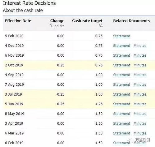155x147 pixels.
Task: Open the 7 Aug 2019 Statement link
Action: click(x=121, y=84)
